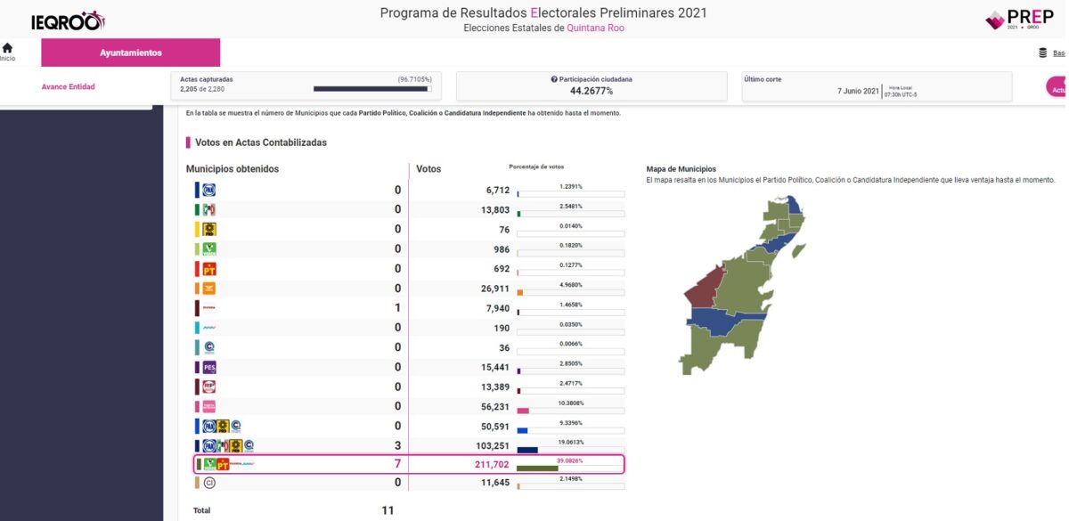The height and width of the screenshot is (521, 1069).
Task: Click the PAN party logo
Action: pyautogui.click(x=209, y=190)
